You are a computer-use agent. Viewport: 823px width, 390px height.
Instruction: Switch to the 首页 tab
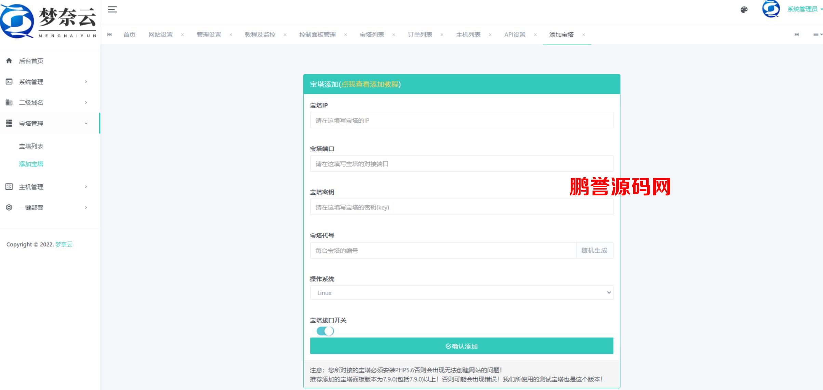[x=129, y=34]
